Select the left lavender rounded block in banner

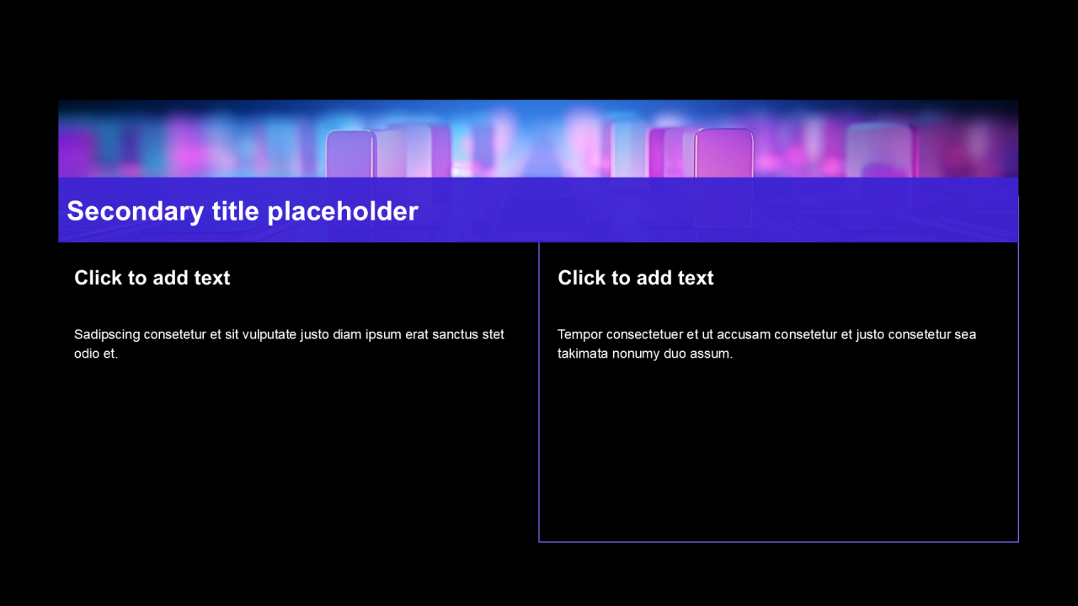[x=350, y=155]
